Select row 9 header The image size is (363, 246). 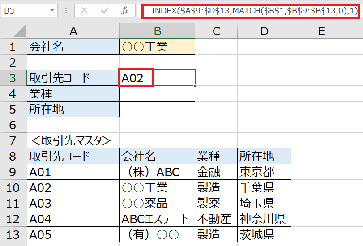coord(13,172)
